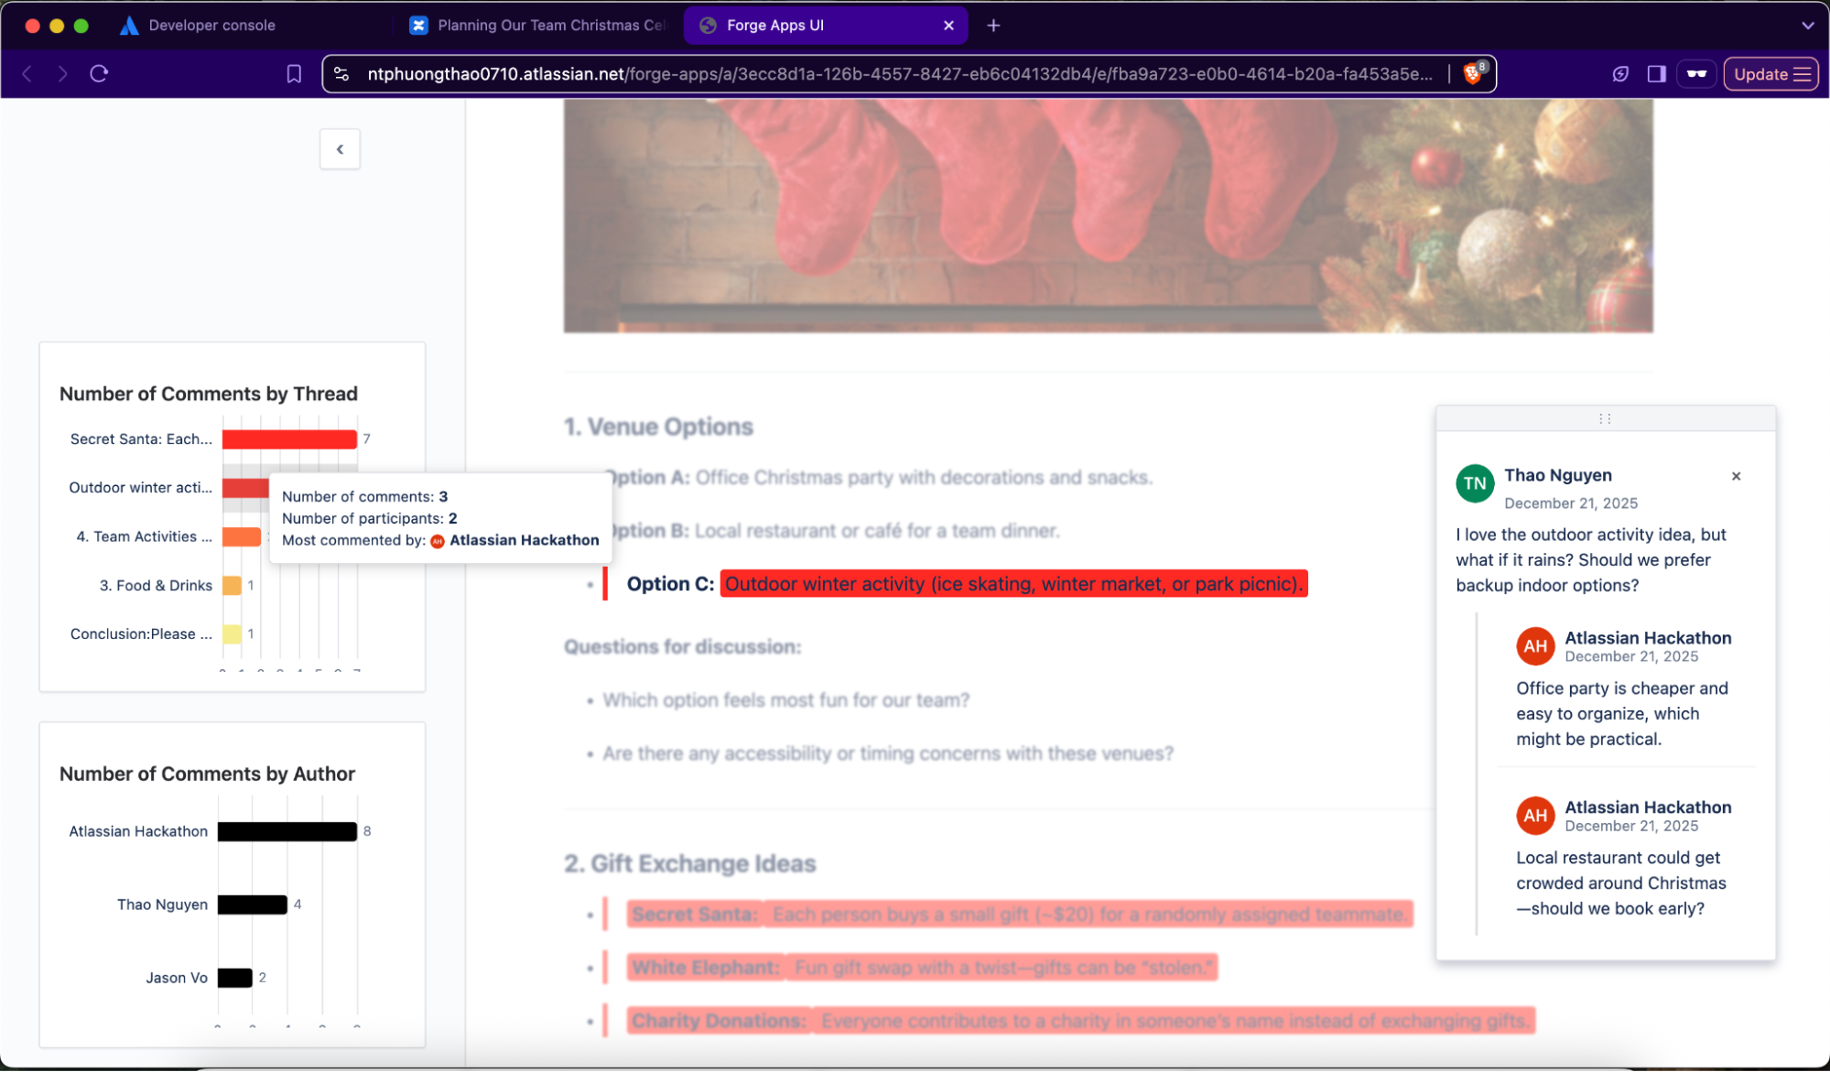Image resolution: width=1830 pixels, height=1072 pixels.
Task: Click the Atlassian Hackathon author bar
Action: coord(287,831)
